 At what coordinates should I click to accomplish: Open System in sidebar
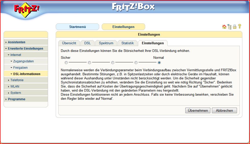point(16,93)
